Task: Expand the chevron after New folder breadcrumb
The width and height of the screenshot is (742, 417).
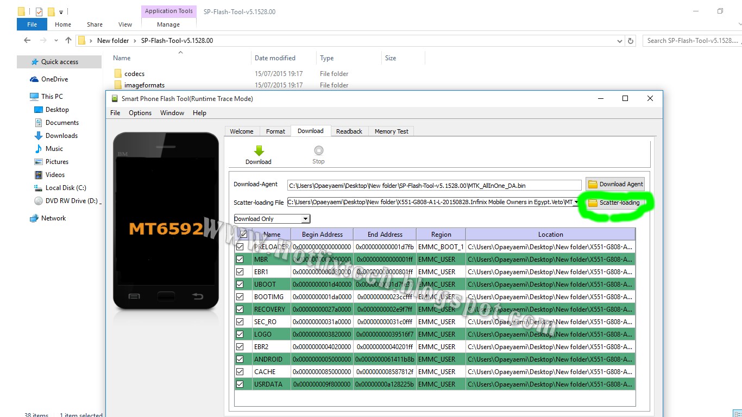Action: [x=135, y=41]
